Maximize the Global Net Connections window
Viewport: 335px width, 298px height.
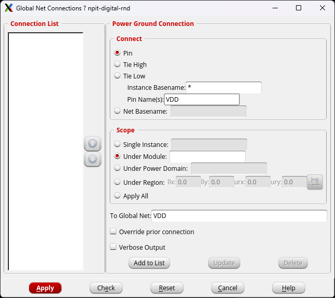pyautogui.click(x=299, y=8)
